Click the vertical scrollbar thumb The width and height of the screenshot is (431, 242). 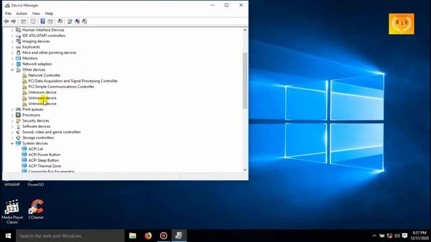pos(245,80)
